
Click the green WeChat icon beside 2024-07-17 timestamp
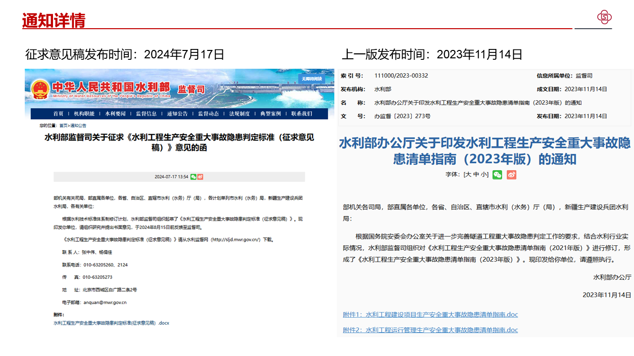[x=194, y=177]
